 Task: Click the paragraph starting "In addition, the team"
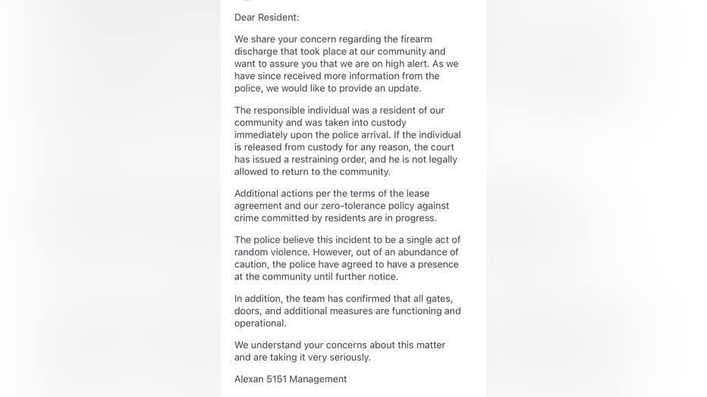click(347, 311)
